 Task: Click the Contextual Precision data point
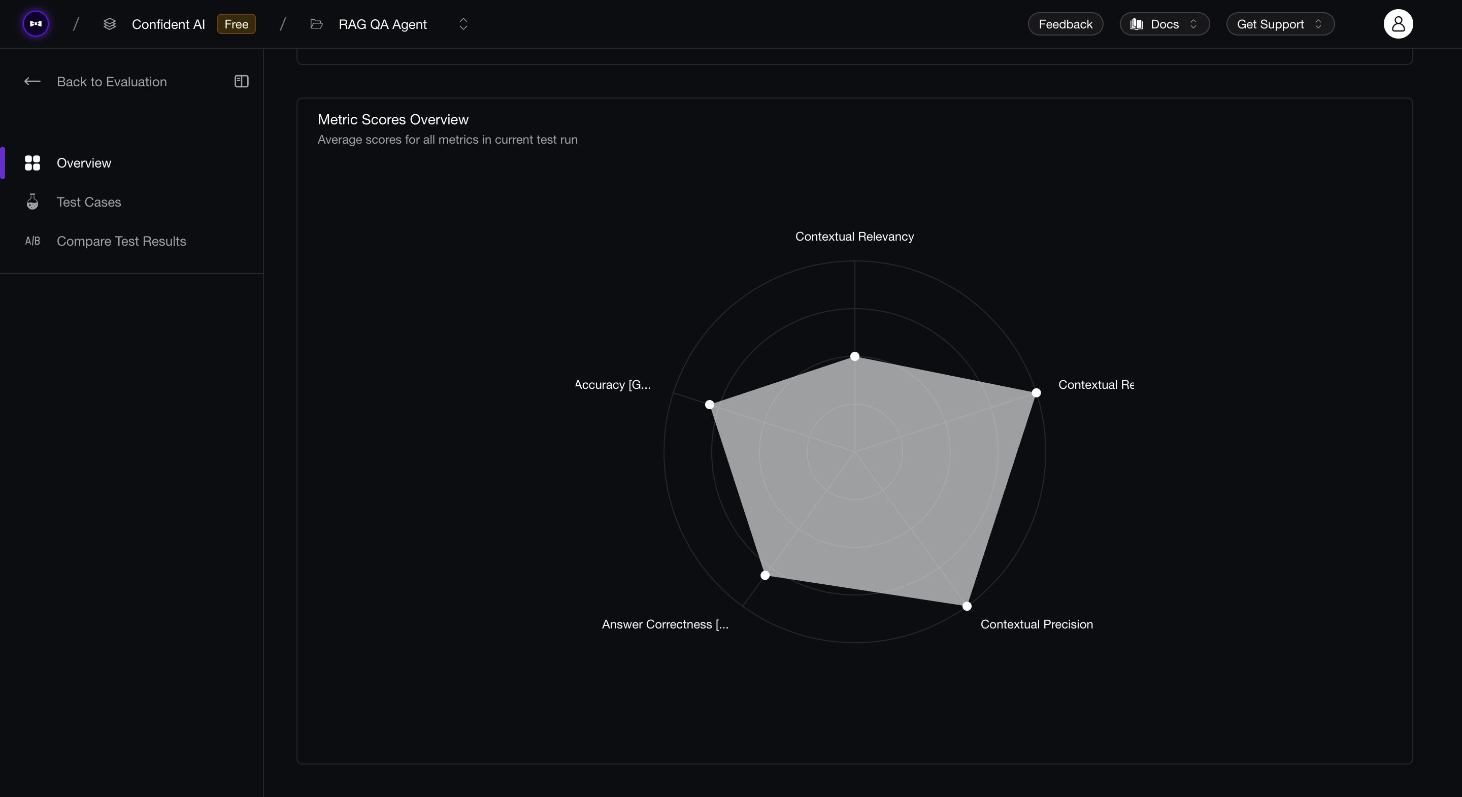click(x=967, y=606)
